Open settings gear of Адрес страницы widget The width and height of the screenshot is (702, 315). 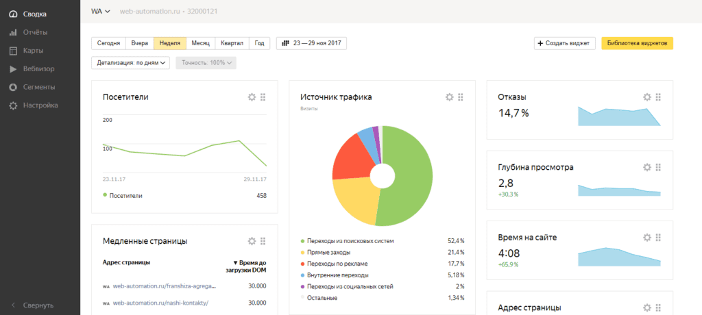click(646, 307)
